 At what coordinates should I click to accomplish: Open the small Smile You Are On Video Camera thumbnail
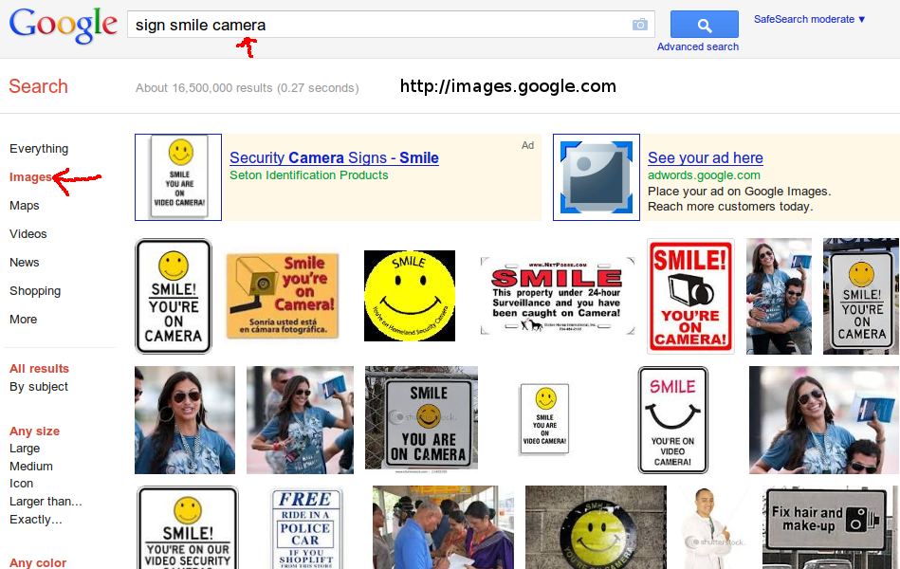pos(544,420)
